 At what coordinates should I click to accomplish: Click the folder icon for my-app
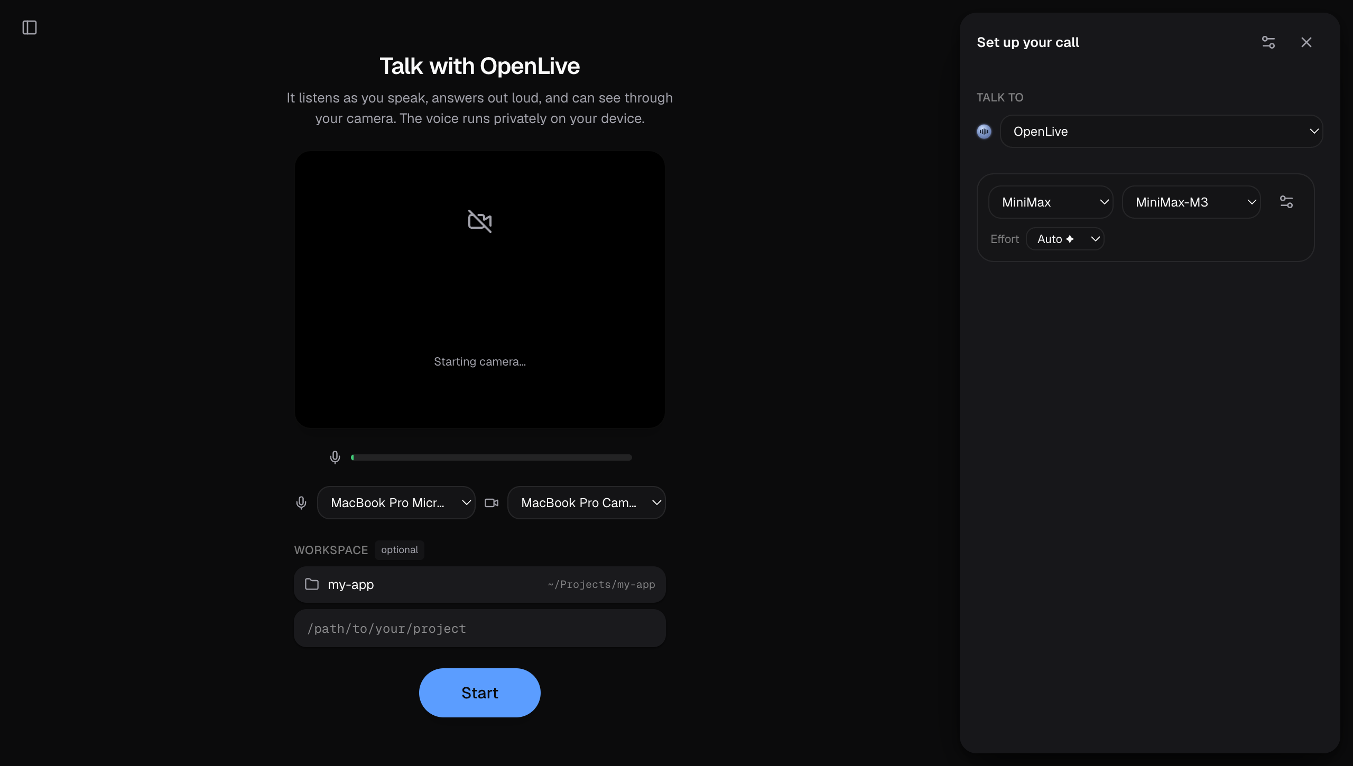coord(312,584)
